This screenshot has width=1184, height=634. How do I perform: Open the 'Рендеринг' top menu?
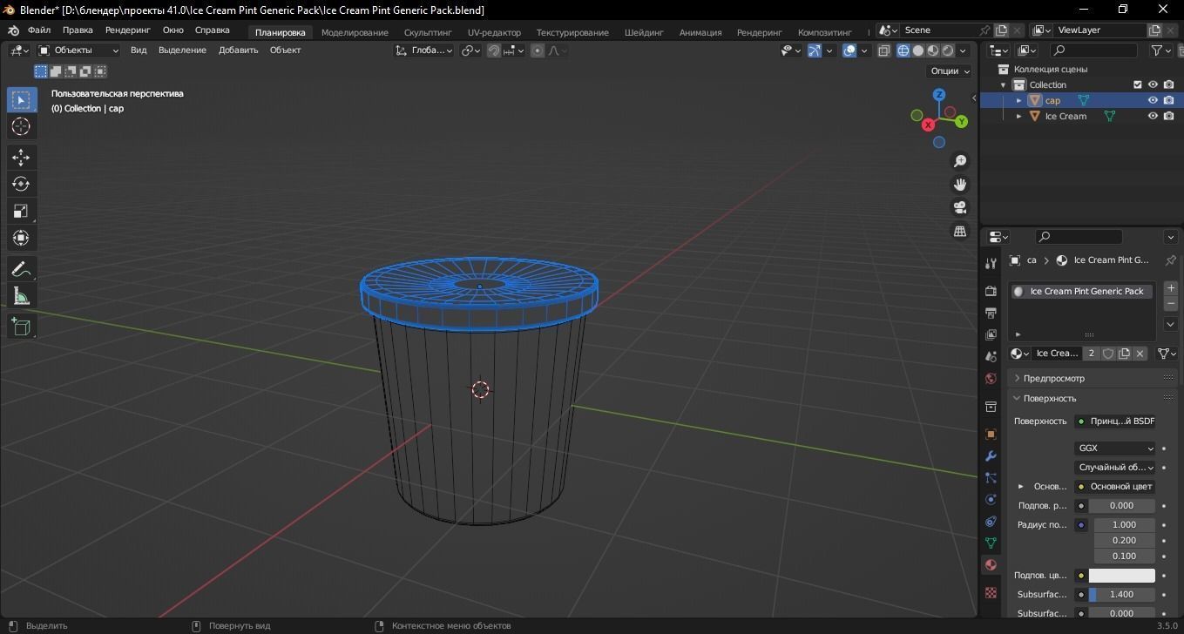[x=128, y=30]
